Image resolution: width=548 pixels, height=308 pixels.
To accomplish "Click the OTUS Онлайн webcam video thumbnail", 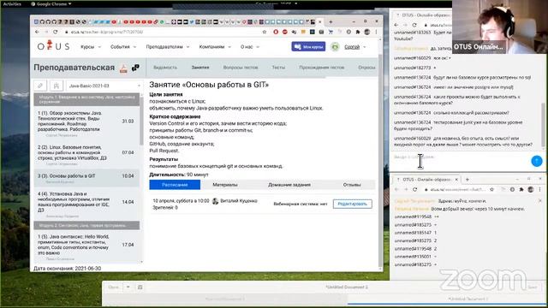I will (500, 27).
